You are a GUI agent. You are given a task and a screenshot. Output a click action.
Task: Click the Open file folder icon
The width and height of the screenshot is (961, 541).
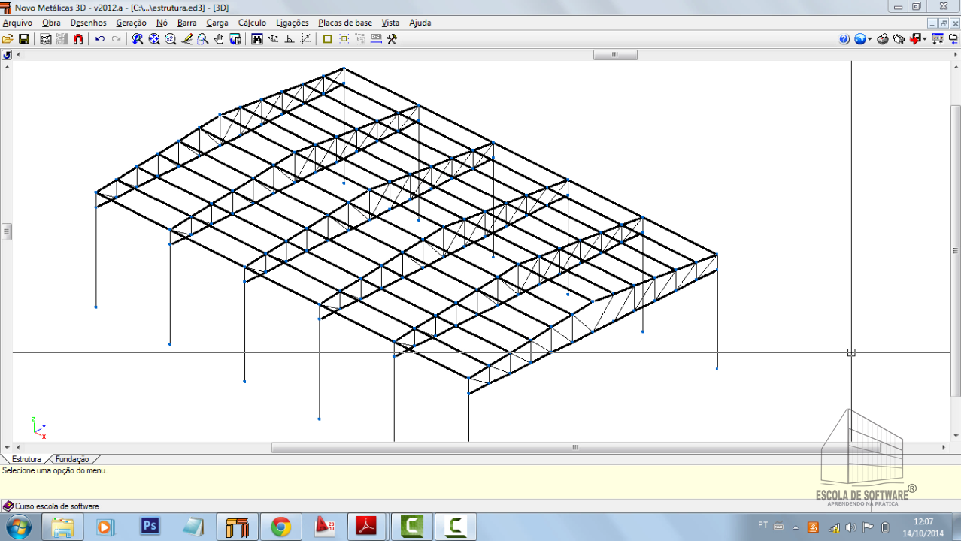8,39
